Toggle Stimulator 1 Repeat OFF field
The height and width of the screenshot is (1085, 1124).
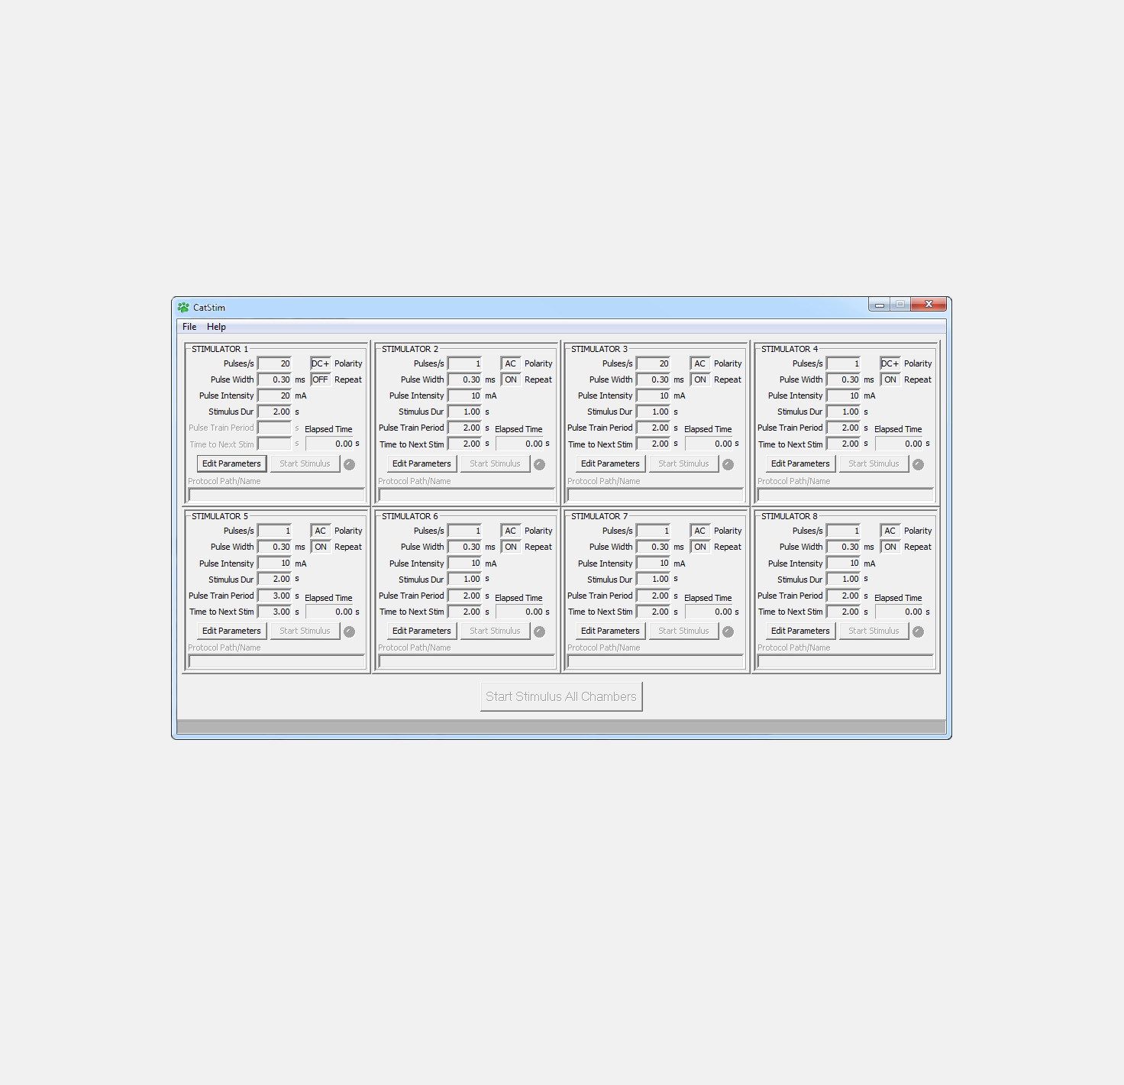[x=320, y=379]
